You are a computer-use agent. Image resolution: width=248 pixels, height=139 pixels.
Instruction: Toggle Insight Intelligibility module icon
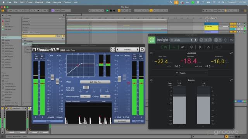pyautogui.click(x=200, y=47)
